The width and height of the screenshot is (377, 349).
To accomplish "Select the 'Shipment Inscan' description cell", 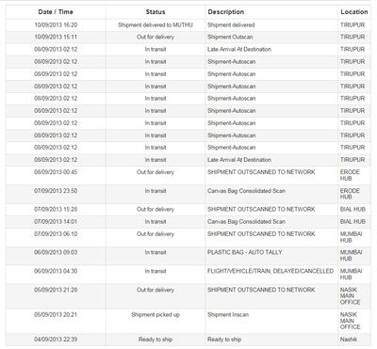I will coord(228,314).
